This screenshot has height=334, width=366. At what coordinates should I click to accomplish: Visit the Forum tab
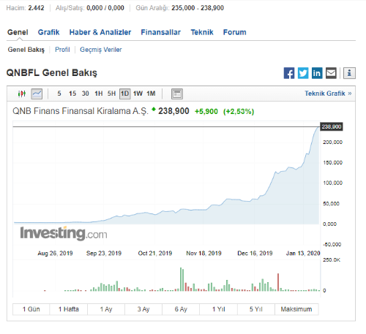click(235, 32)
